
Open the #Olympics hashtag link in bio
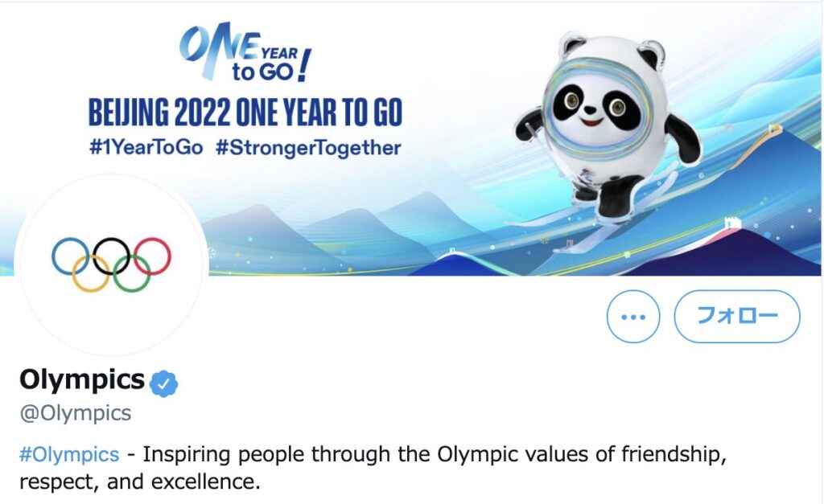click(69, 454)
